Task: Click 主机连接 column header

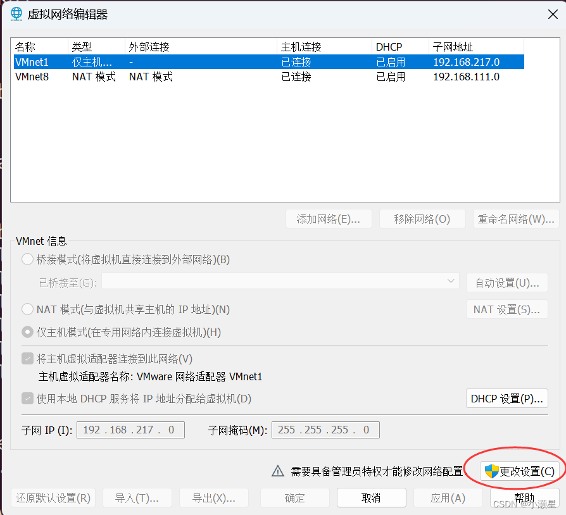Action: click(x=325, y=47)
